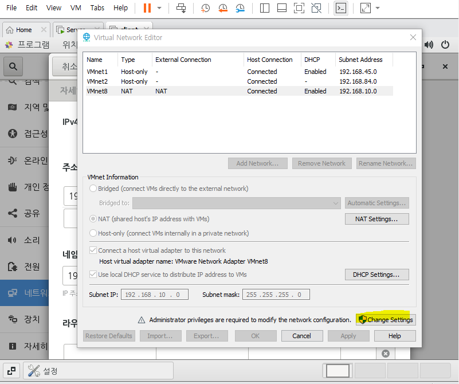
Task: Open the power options dropdown arrow
Action: (159, 8)
